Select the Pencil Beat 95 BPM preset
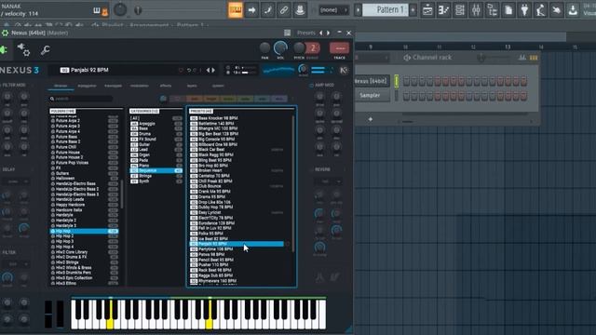Viewport: 596px width, 335px height. [x=237, y=260]
